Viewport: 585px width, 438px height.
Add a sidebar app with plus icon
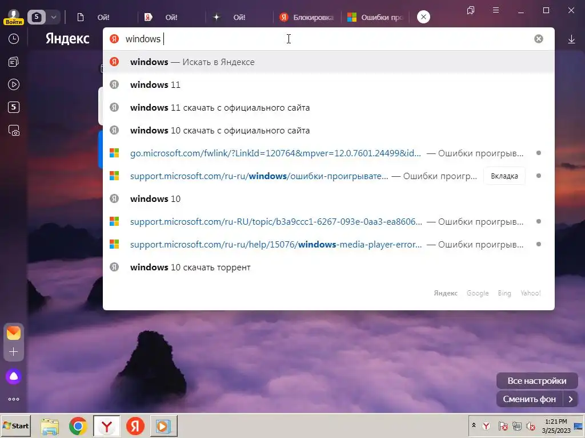pos(14,351)
